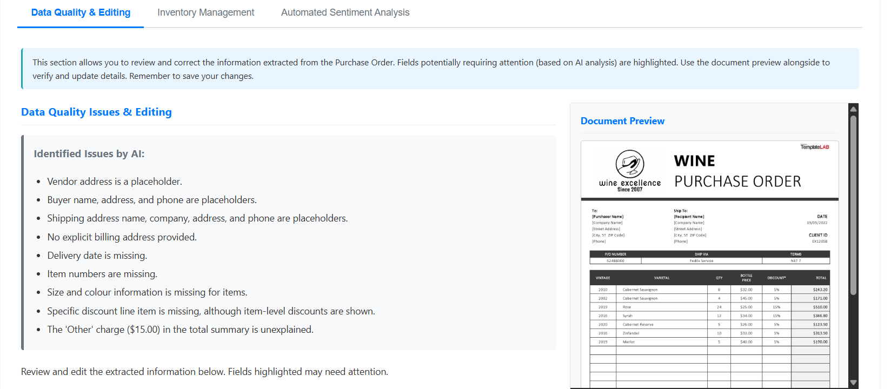Click the wine excellence logo in preview
Screen dimensions: 891x389
coord(630,171)
